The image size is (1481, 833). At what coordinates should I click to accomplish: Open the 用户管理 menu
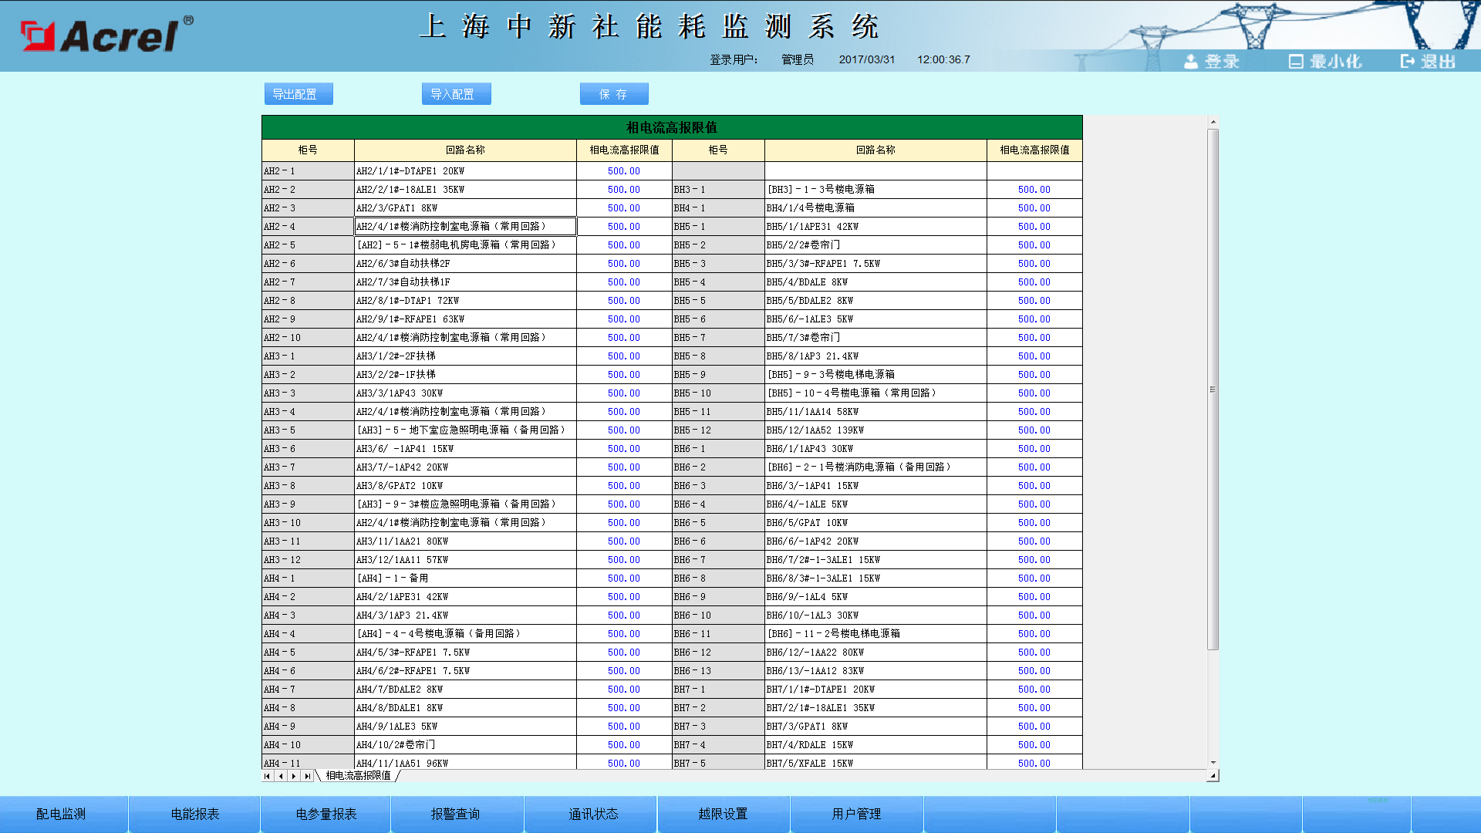click(856, 814)
